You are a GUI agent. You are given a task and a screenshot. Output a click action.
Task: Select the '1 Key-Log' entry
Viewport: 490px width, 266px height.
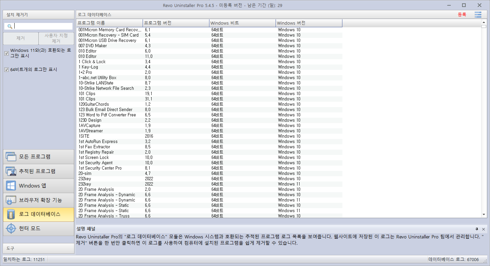point(209,67)
